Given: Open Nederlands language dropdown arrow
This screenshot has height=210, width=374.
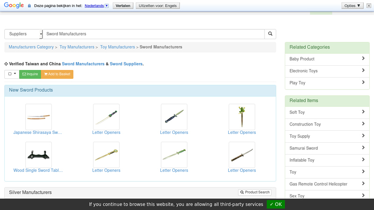Looking at the screenshot, I should (107, 6).
